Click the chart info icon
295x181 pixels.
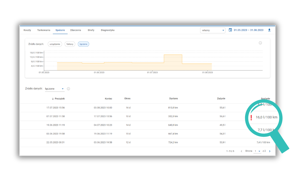coord(260,43)
